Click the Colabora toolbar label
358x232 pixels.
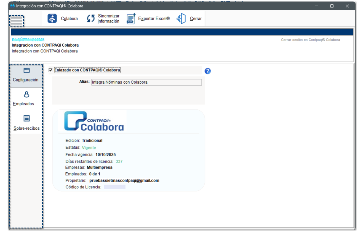pos(69,18)
